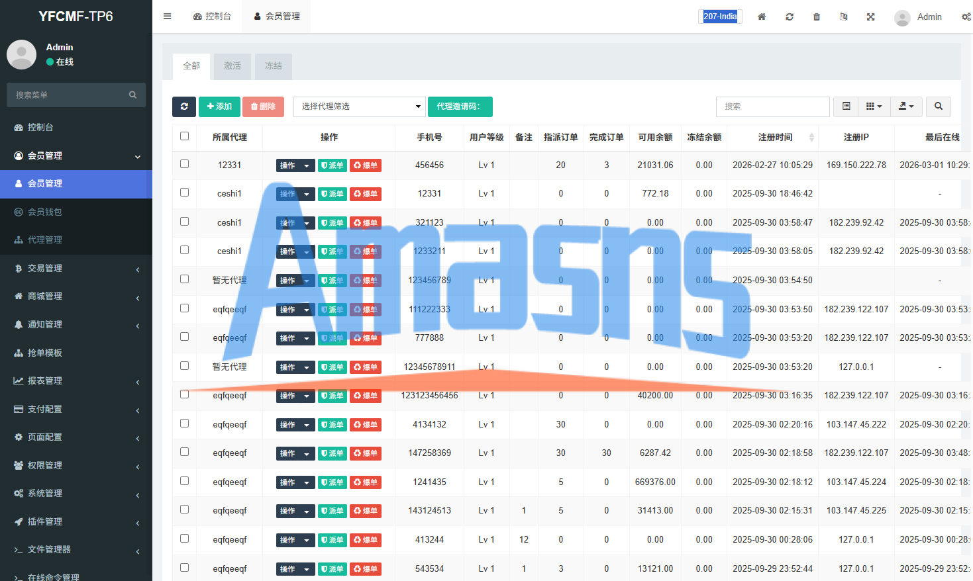Go to home via the house icon
This screenshot has height=581, width=973.
coord(762,17)
